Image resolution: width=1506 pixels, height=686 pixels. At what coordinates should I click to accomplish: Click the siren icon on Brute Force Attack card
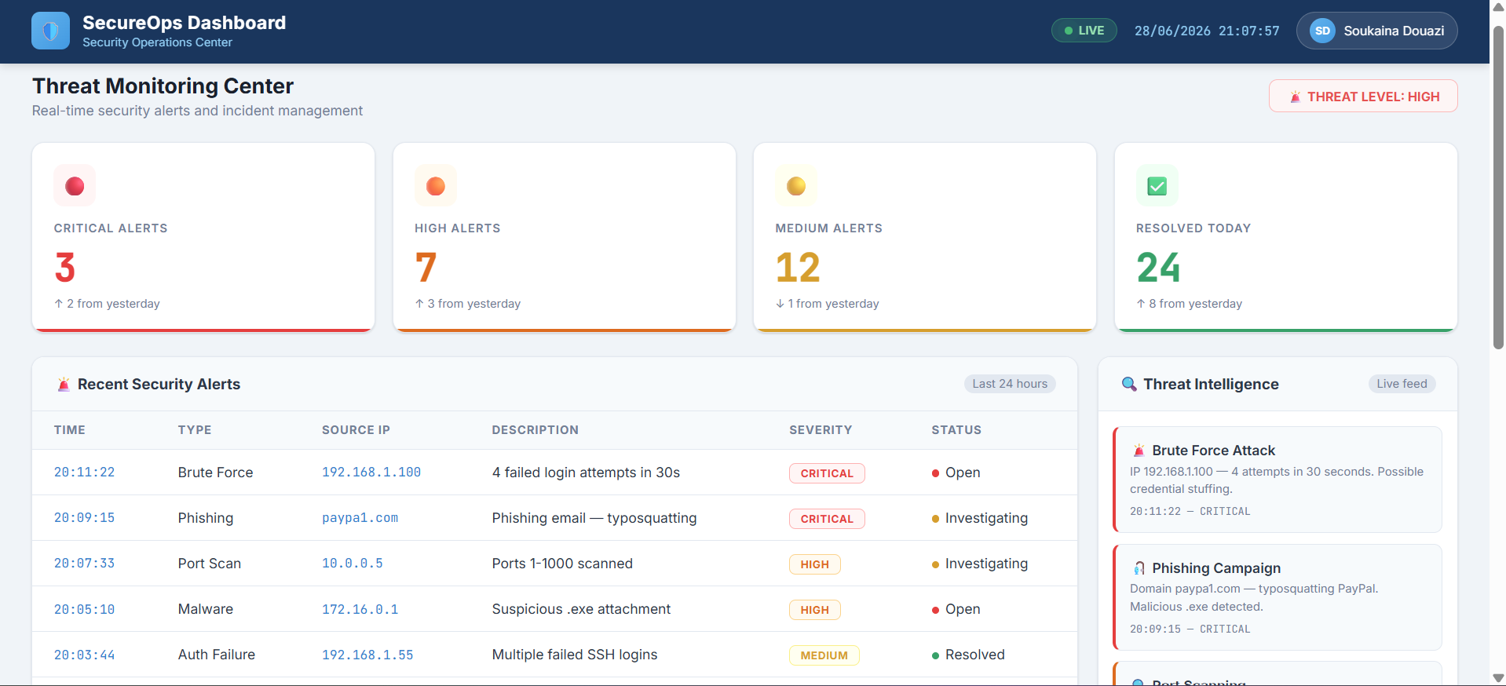click(x=1139, y=451)
